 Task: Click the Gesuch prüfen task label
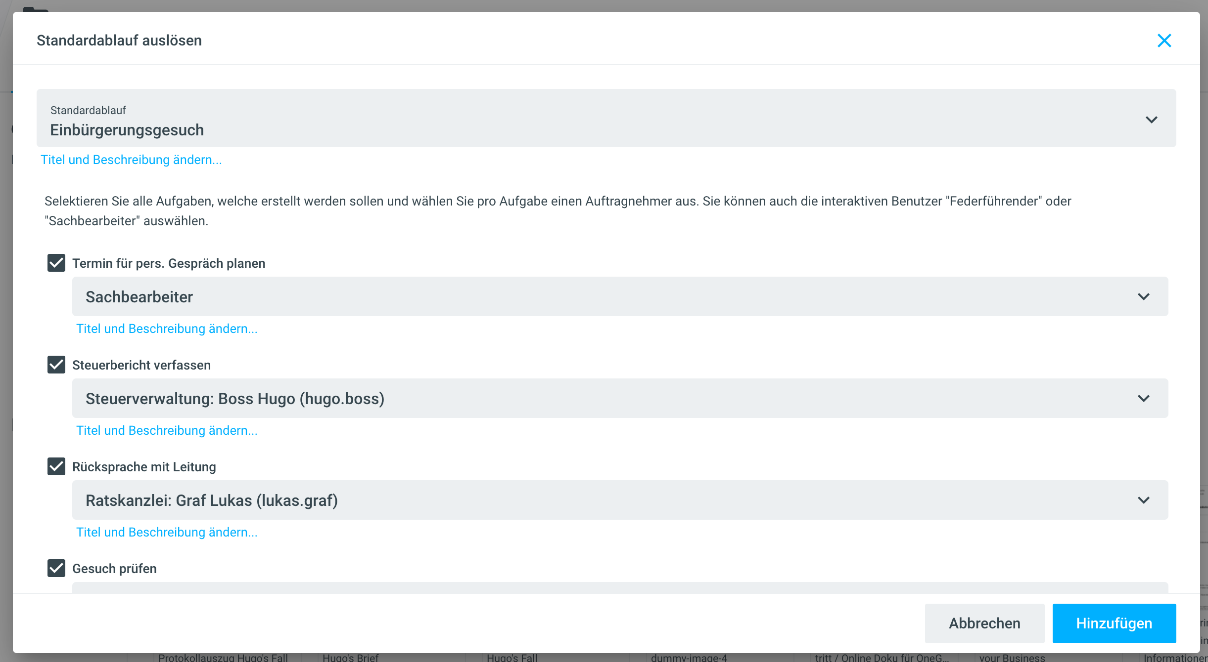[x=114, y=569]
